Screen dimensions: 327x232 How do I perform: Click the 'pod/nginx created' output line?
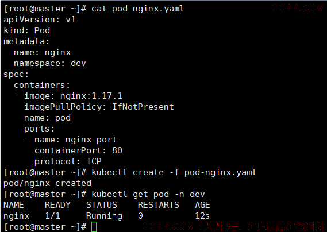47,183
